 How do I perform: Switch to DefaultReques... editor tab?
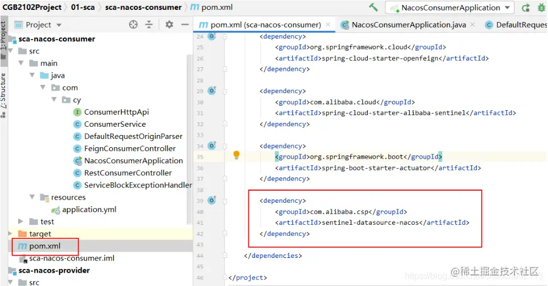(516, 25)
